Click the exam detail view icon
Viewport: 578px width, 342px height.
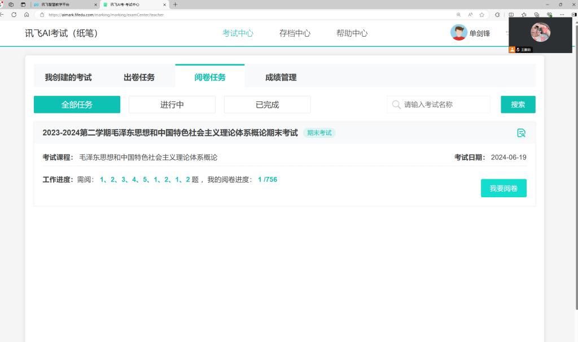click(x=521, y=133)
